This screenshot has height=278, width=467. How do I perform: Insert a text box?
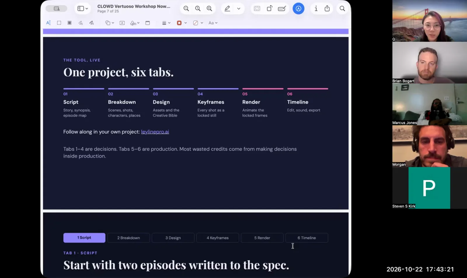pos(122,23)
